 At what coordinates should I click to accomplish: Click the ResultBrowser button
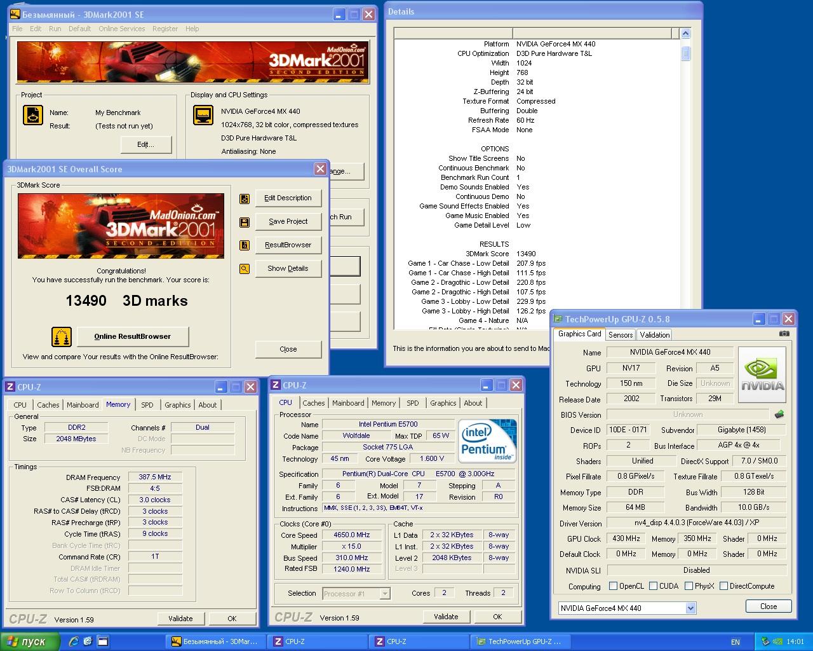pos(288,245)
